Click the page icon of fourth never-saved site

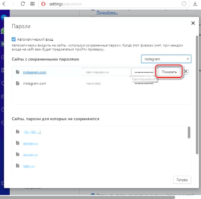18,165
